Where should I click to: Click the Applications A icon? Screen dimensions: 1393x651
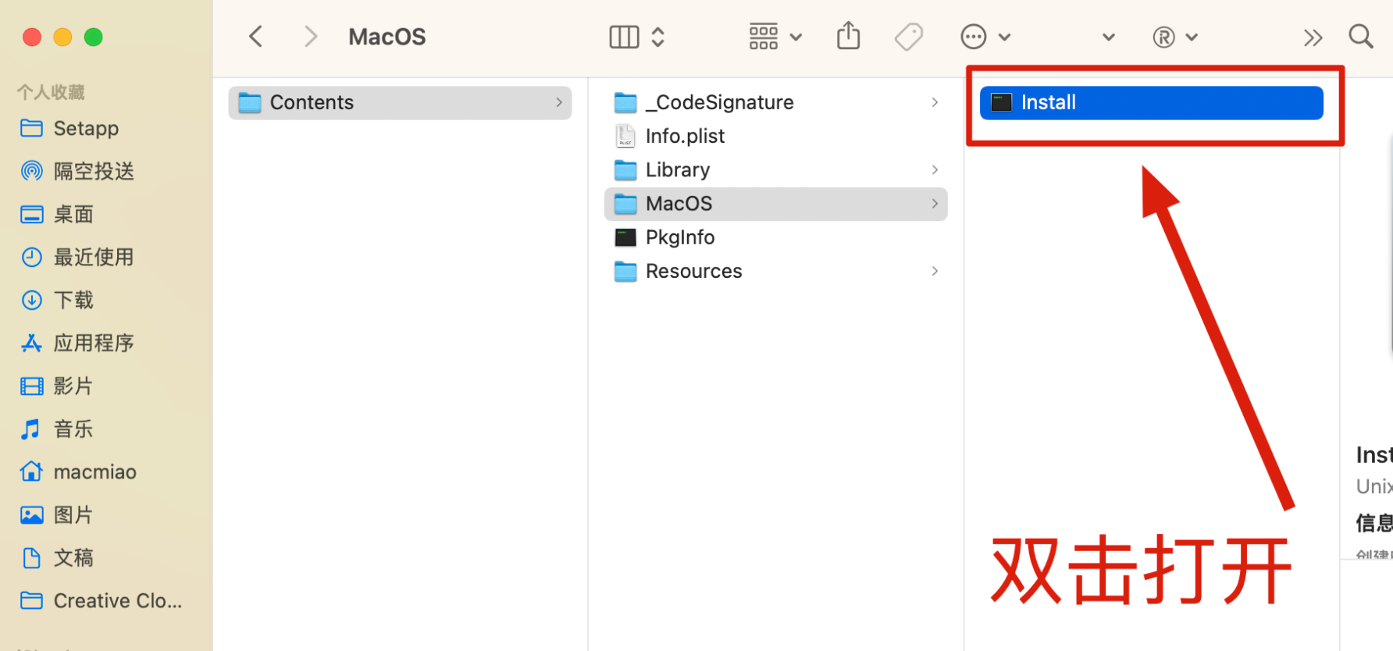pyautogui.click(x=31, y=343)
